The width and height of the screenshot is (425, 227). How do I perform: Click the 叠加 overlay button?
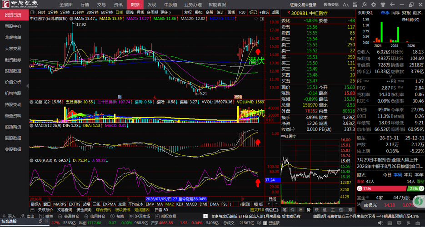pyautogui.click(x=198, y=12)
